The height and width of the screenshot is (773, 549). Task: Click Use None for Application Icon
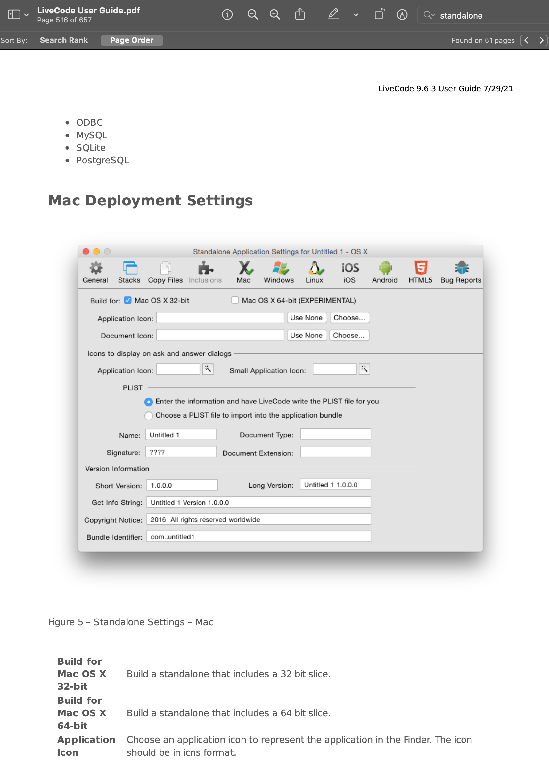(306, 318)
